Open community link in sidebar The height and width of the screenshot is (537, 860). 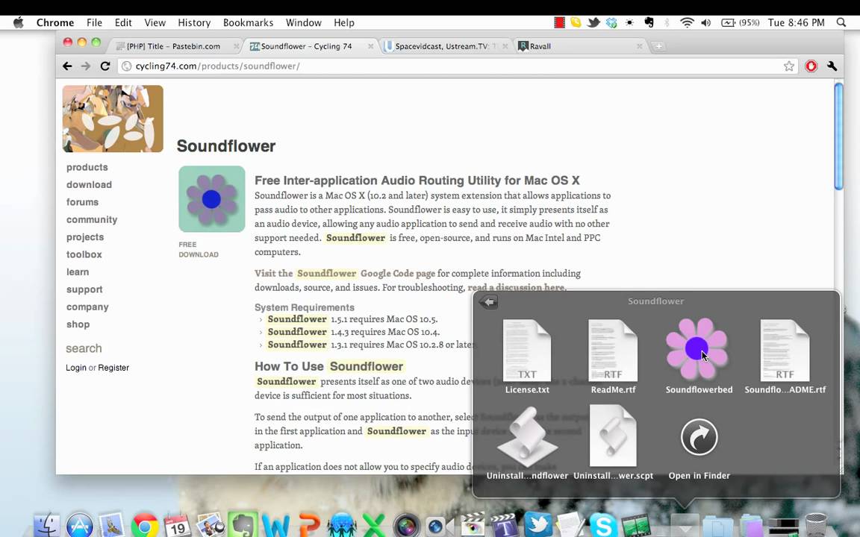92,220
